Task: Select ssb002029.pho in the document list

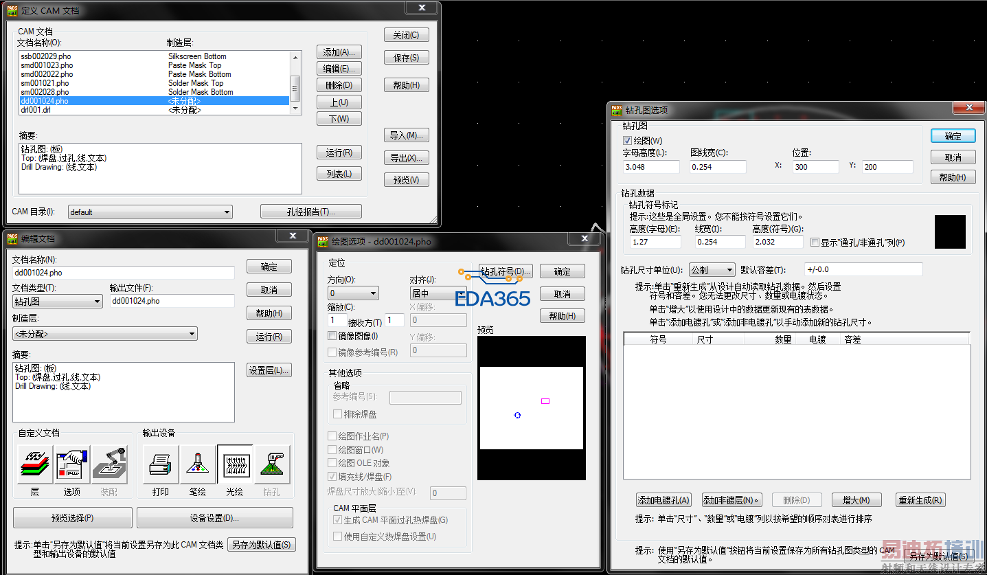Action: click(x=154, y=56)
